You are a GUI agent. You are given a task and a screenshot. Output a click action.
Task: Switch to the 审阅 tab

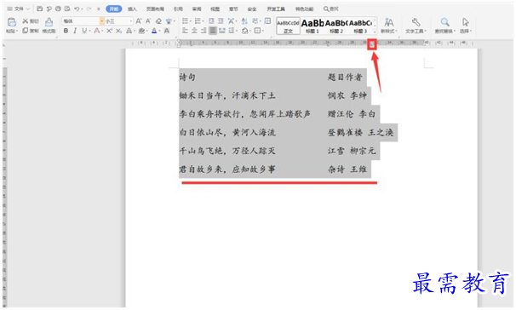[x=197, y=9]
